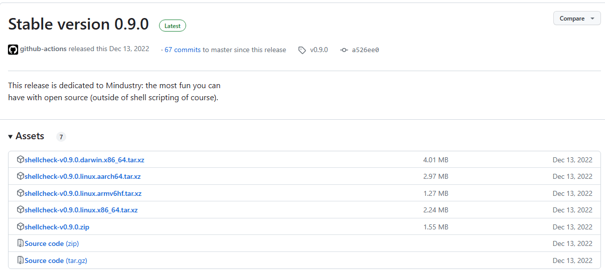Click the Latest release badge
The width and height of the screenshot is (605, 274).
[x=173, y=26]
